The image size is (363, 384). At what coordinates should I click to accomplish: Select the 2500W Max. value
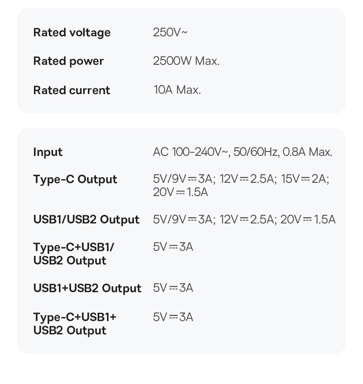[186, 61]
